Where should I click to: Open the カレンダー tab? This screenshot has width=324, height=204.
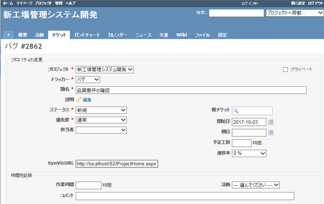click(117, 35)
